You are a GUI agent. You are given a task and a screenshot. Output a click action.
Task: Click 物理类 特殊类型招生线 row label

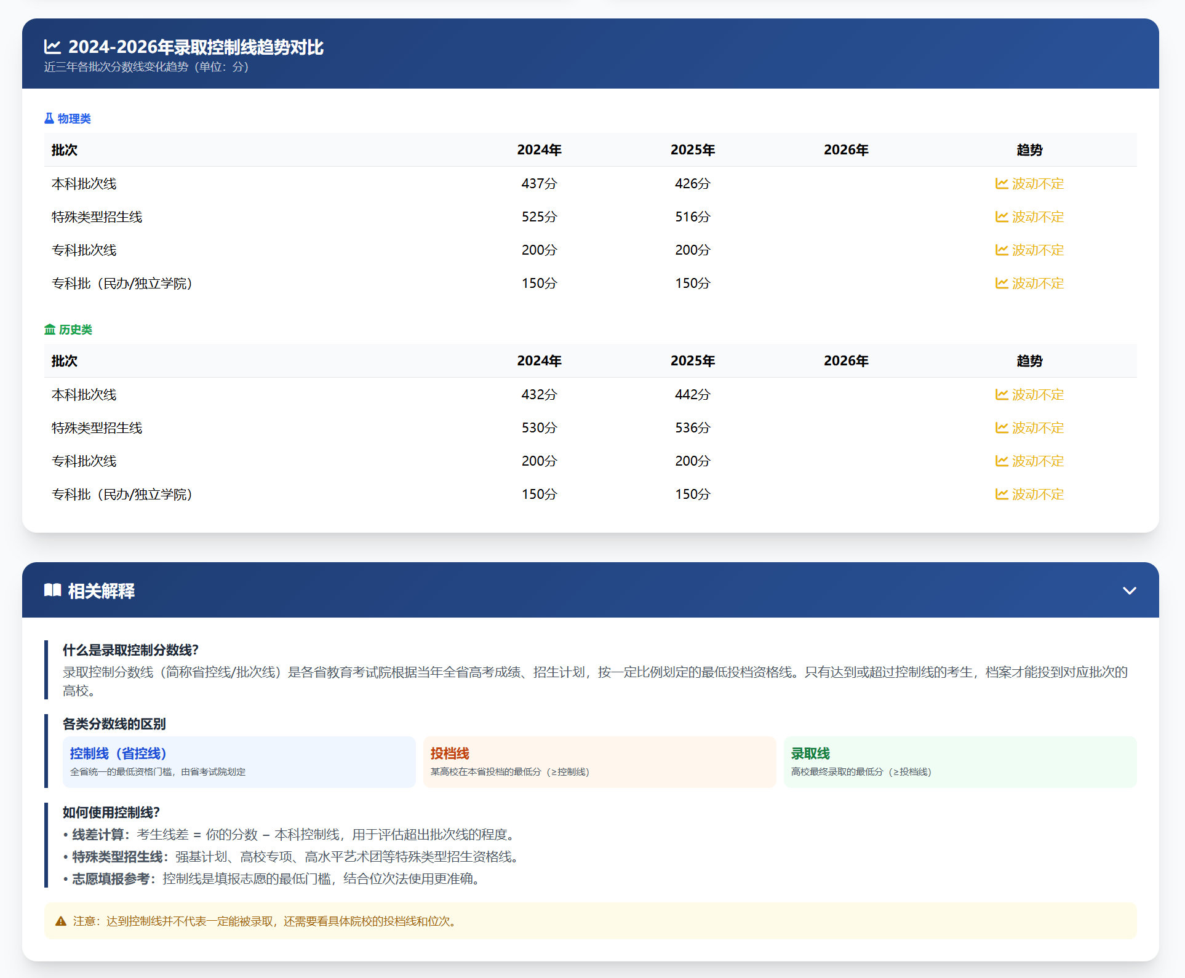tap(97, 217)
